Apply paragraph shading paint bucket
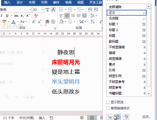The image size is (157, 120). pyautogui.click(x=61, y=22)
